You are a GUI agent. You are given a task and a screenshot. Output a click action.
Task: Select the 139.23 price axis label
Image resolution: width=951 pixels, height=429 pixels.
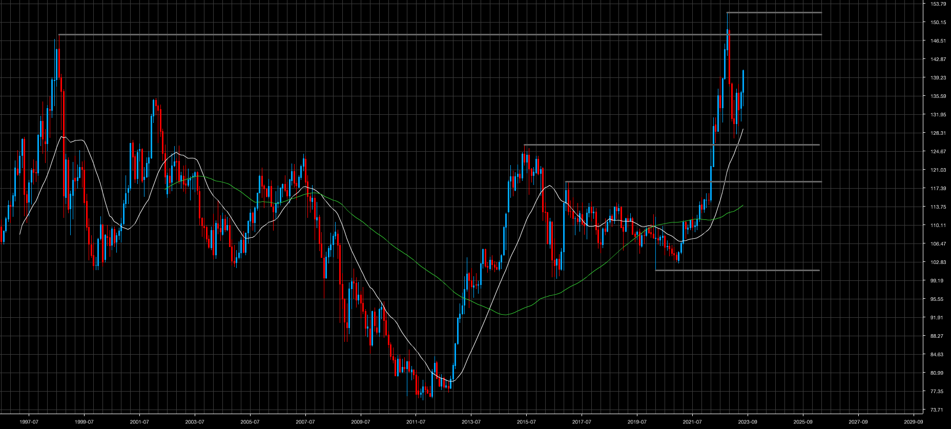(938, 78)
